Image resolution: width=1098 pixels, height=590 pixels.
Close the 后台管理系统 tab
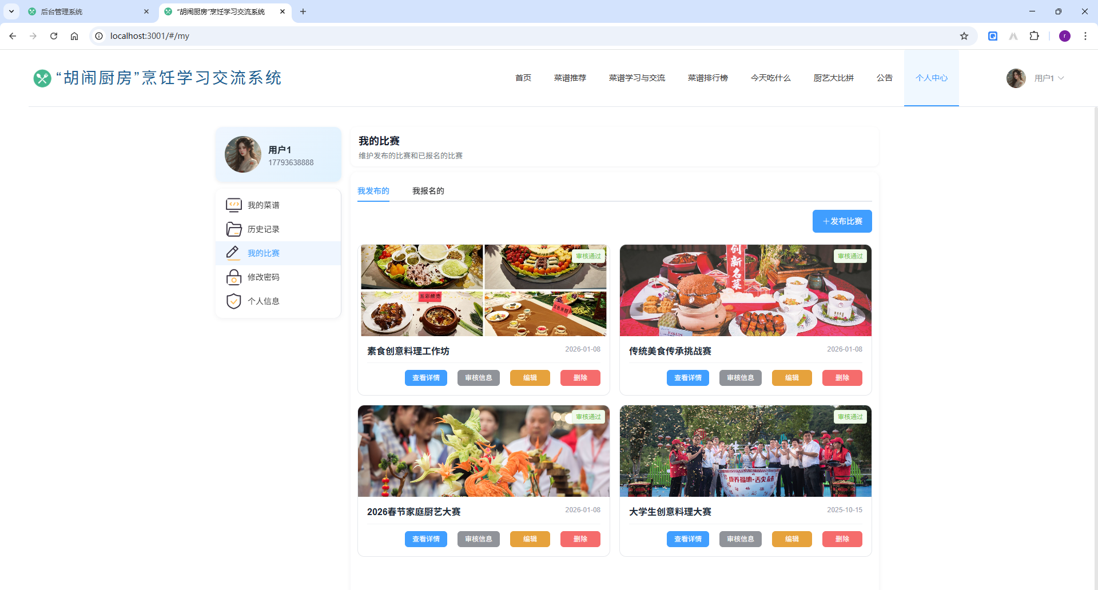(x=146, y=11)
